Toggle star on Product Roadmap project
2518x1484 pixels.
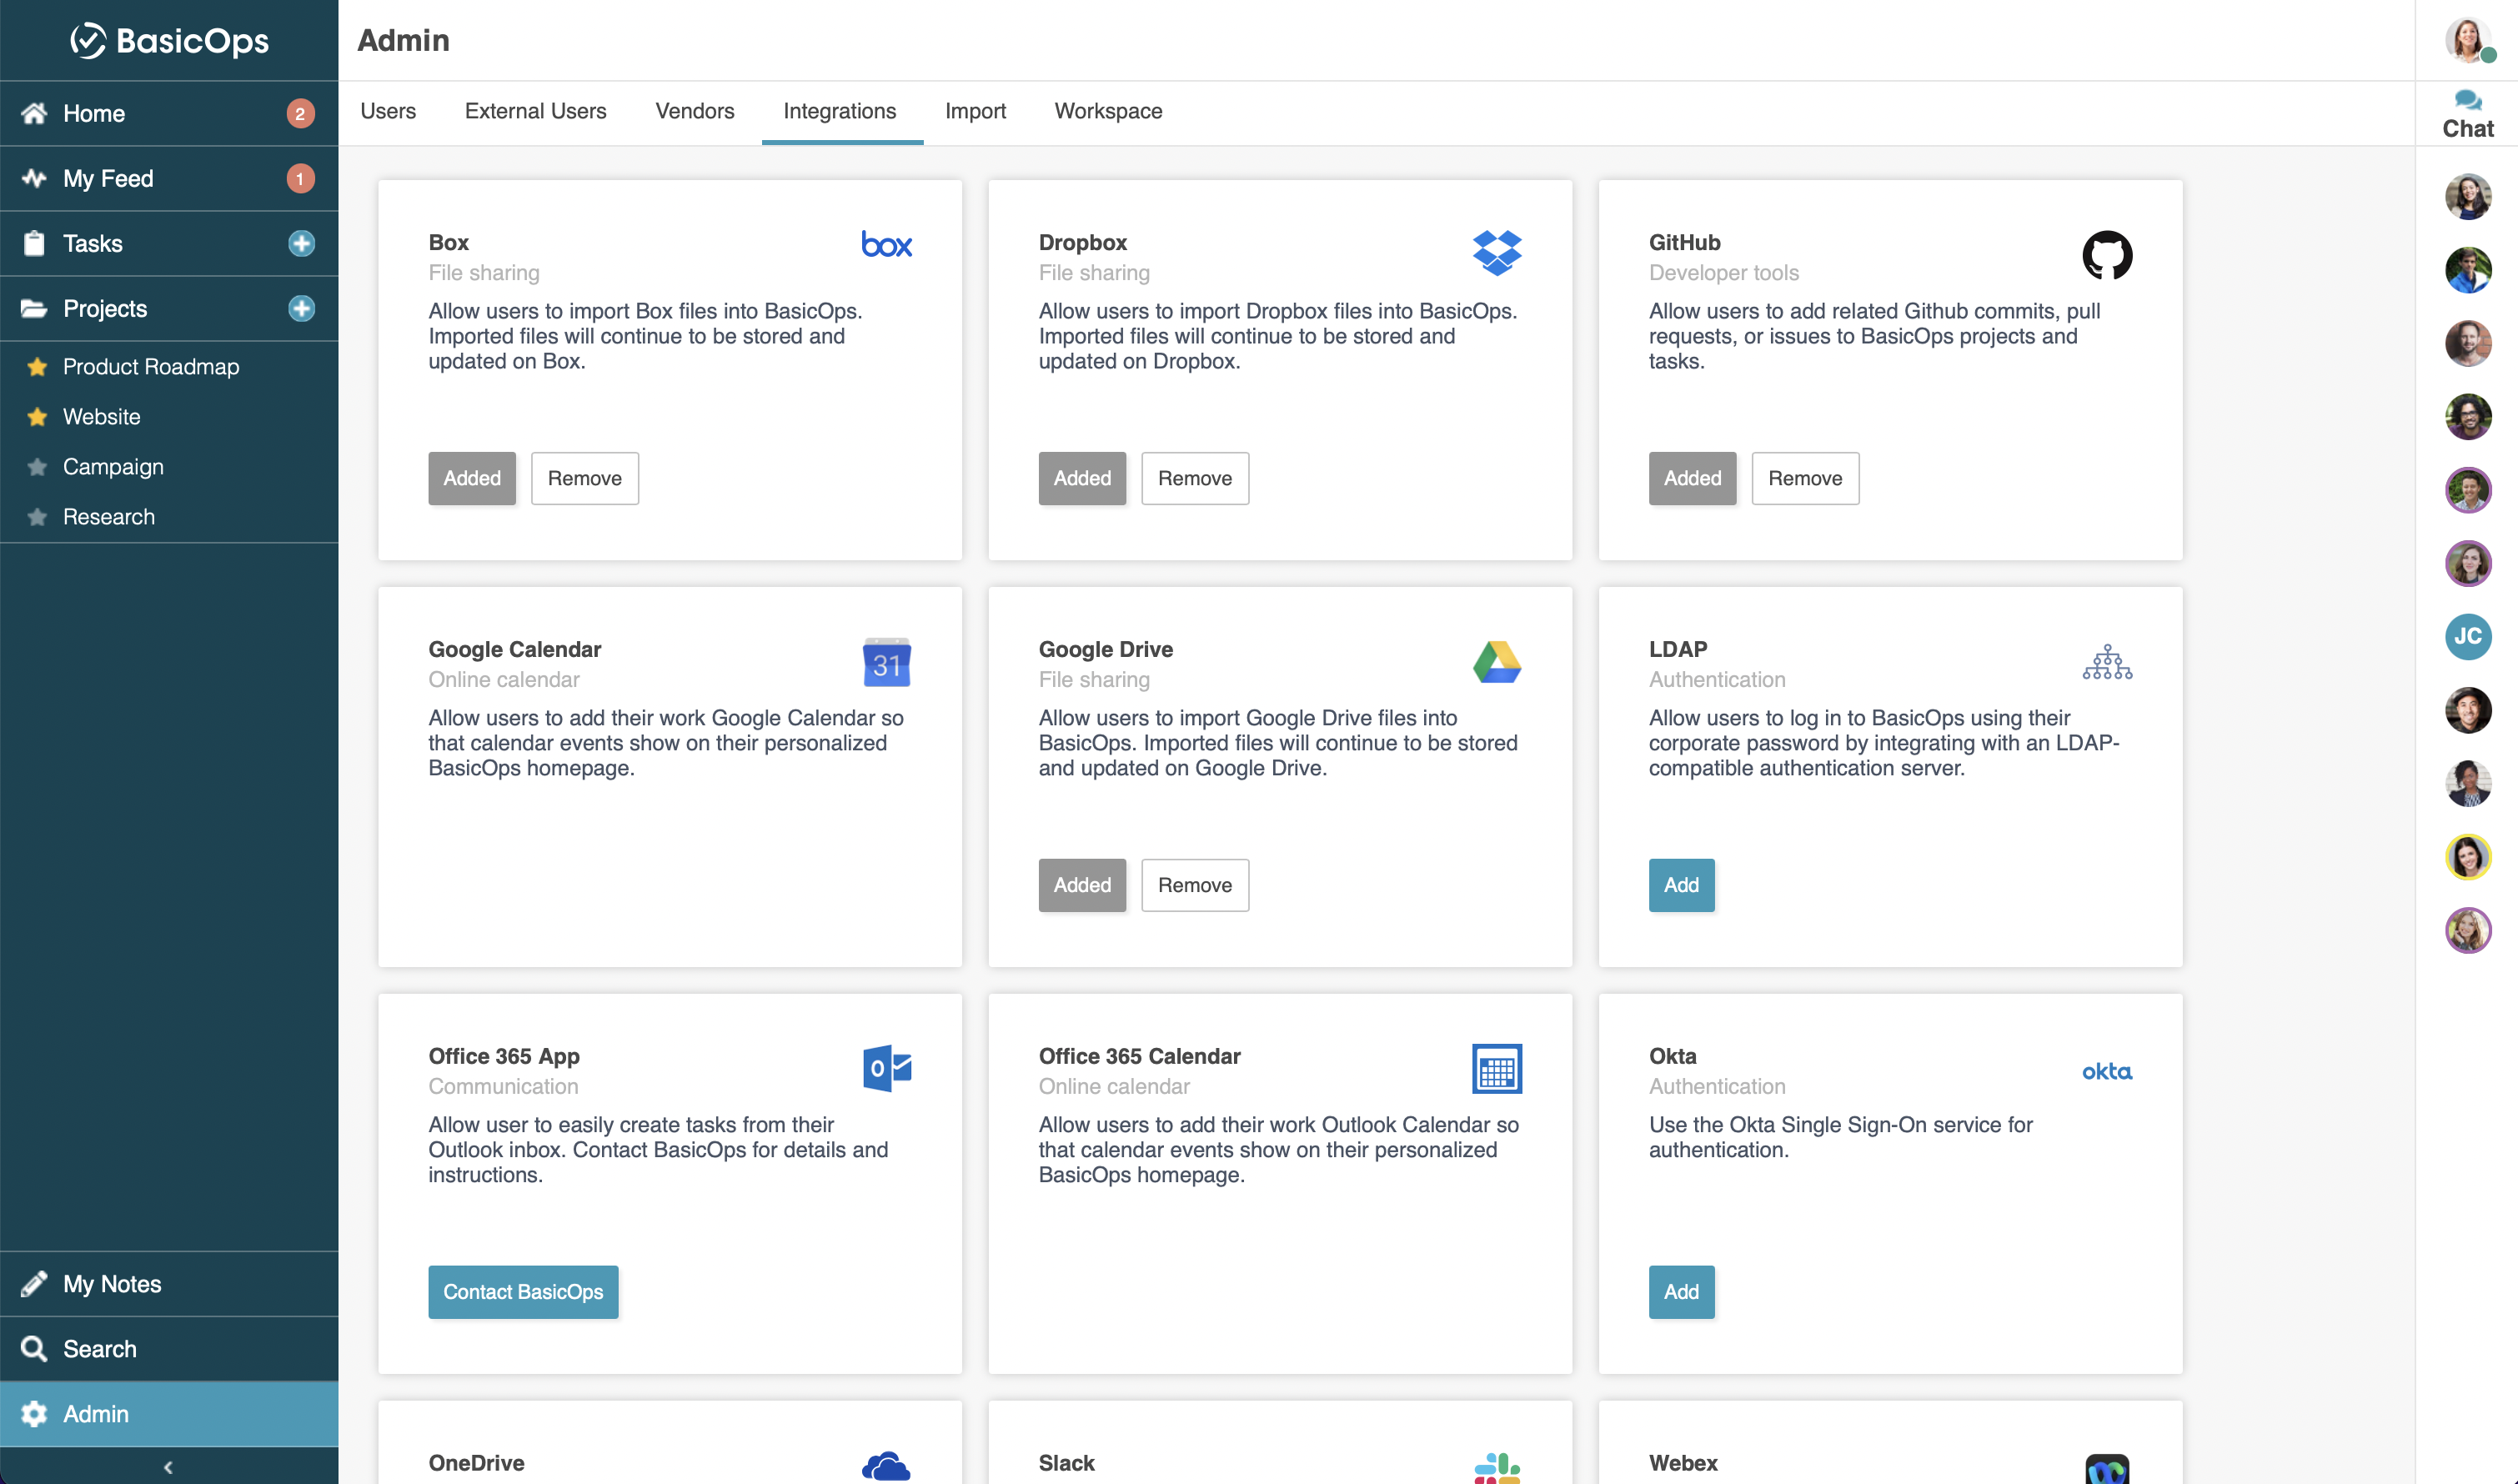tap(37, 366)
